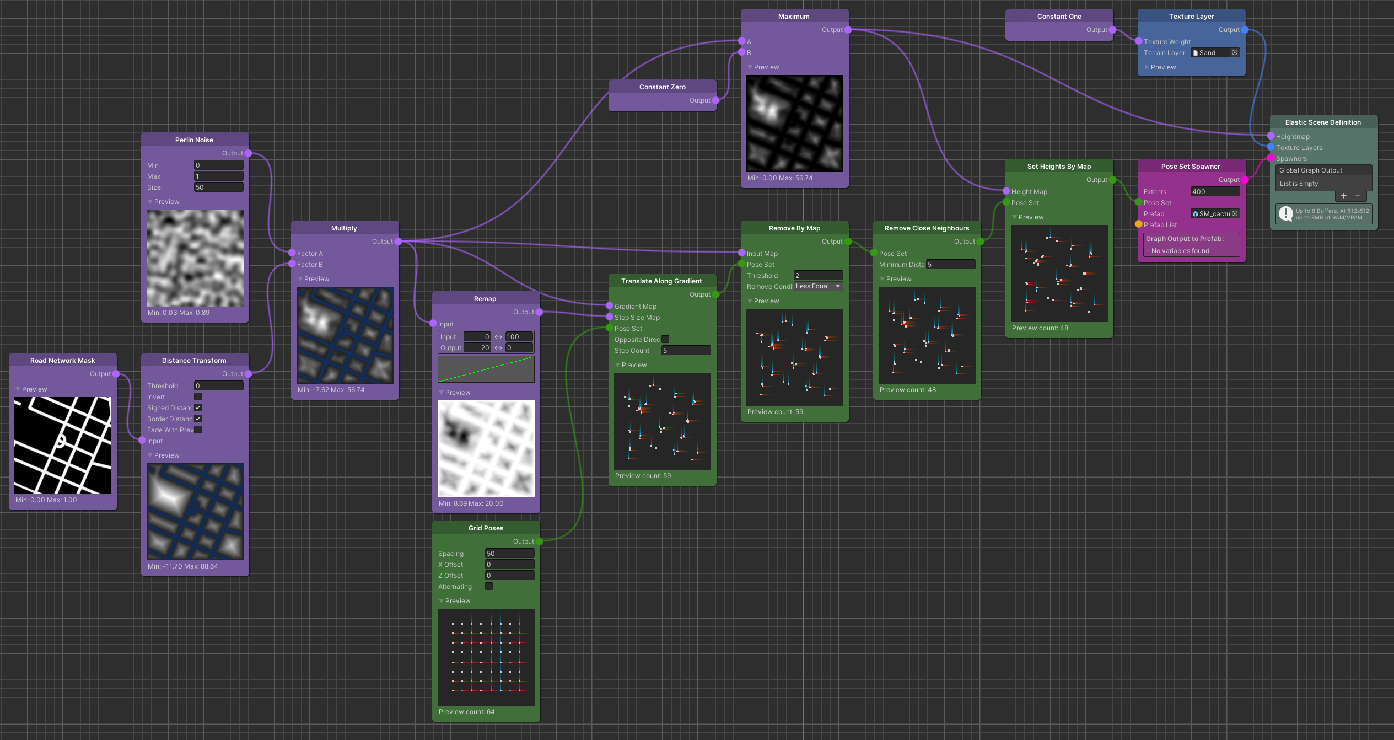Open the SM_cactus prefab object picker
The image size is (1394, 740).
(x=1235, y=214)
